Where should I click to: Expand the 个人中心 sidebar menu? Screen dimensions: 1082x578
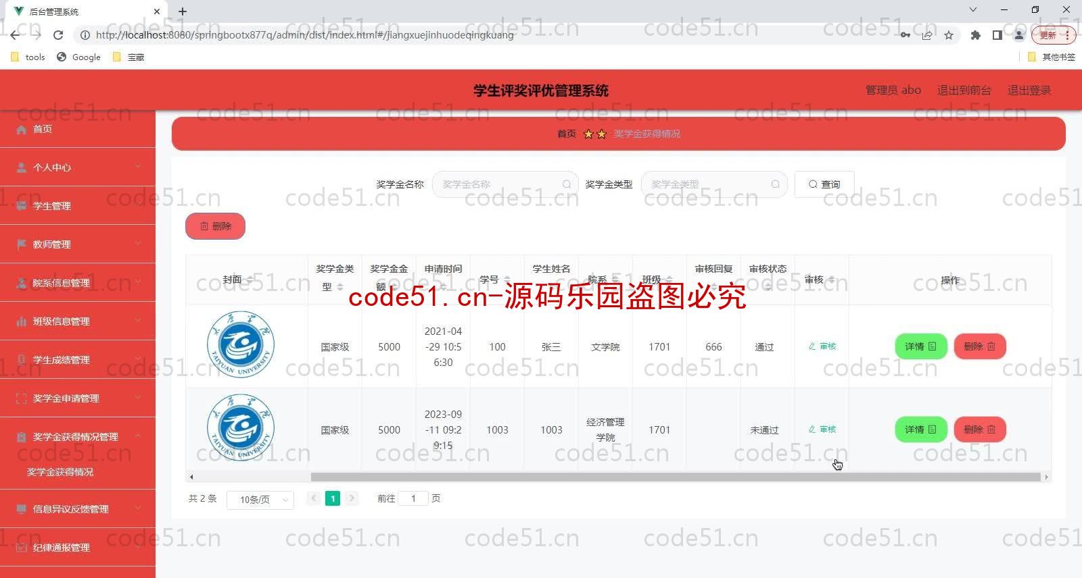[x=78, y=167]
